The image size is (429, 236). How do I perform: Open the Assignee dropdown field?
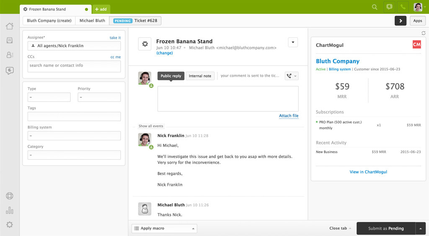point(74,46)
